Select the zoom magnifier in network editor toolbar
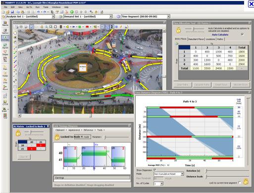 coord(47,27)
